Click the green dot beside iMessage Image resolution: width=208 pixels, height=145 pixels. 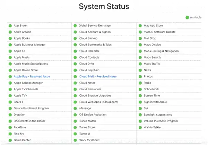click(75, 108)
